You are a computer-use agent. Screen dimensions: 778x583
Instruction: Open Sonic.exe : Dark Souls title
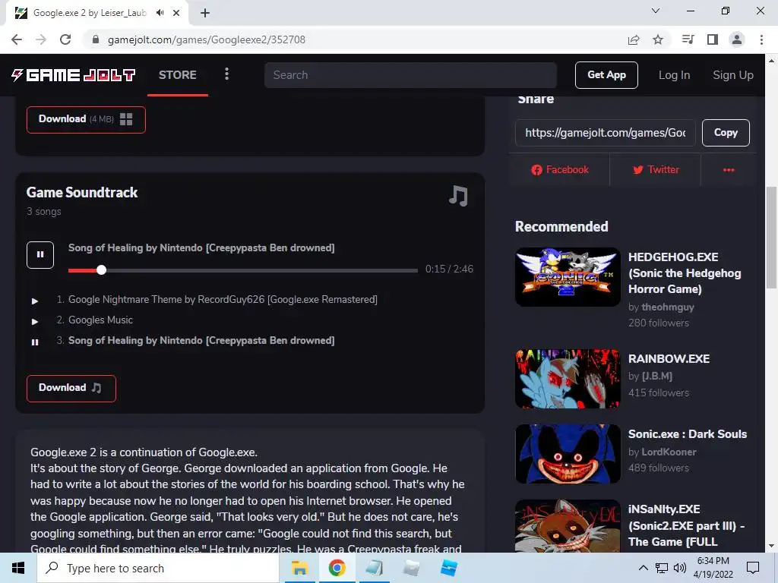click(x=688, y=434)
